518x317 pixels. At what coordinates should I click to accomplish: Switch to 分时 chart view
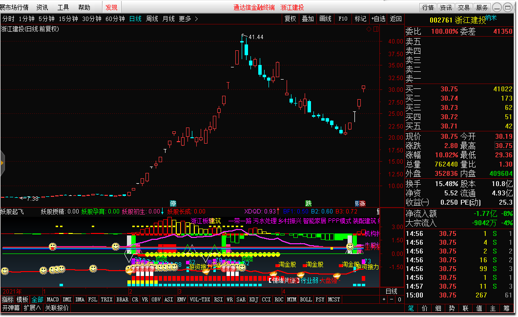coord(8,19)
